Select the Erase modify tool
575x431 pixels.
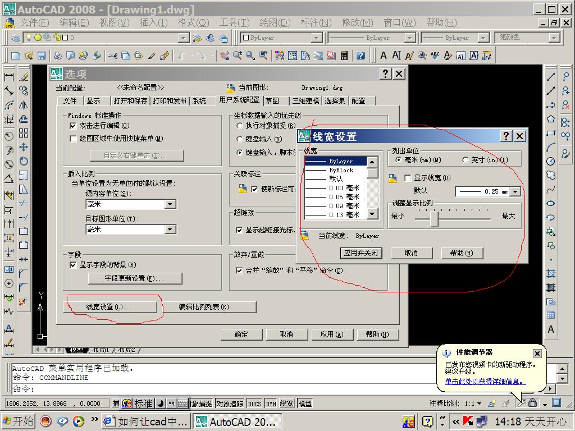pos(24,77)
